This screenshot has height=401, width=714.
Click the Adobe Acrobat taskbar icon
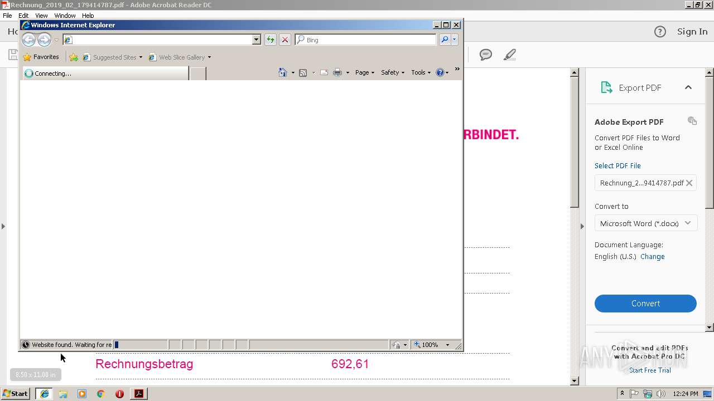point(138,394)
